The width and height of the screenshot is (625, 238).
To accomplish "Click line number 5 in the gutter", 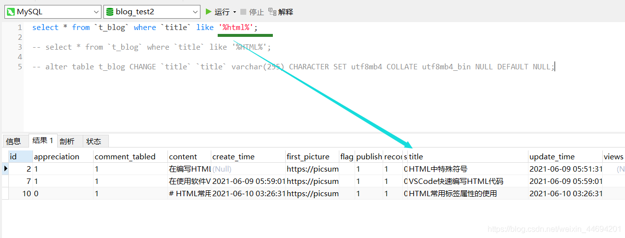I will tap(20, 67).
